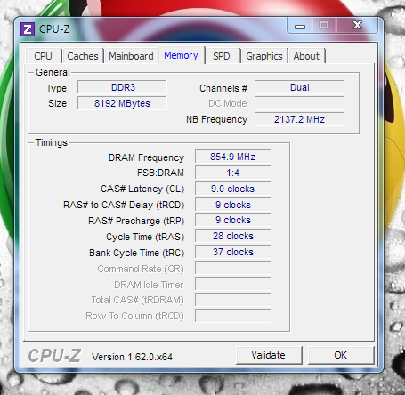
Task: Click the 1:4 FSB:DRAM ratio value
Action: [x=233, y=173]
